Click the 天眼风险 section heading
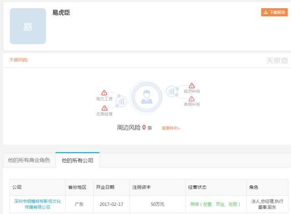 click(19, 60)
